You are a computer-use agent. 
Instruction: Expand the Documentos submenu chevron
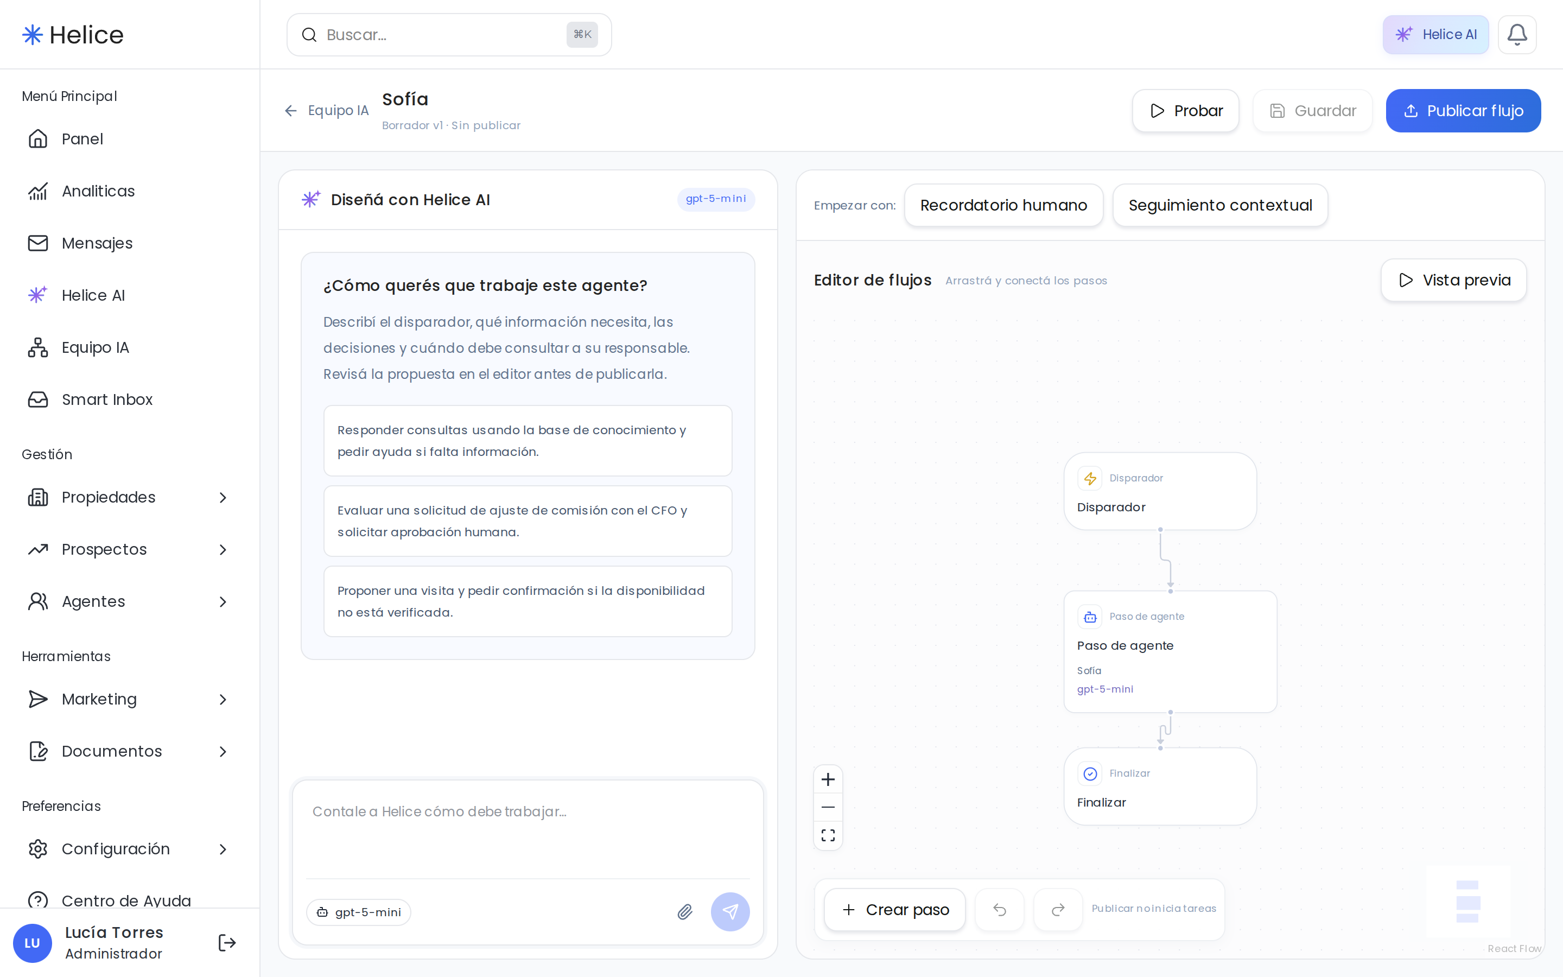click(223, 752)
